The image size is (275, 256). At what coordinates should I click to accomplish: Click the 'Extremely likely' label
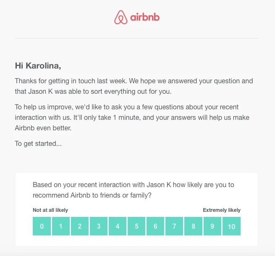pyautogui.click(x=222, y=210)
